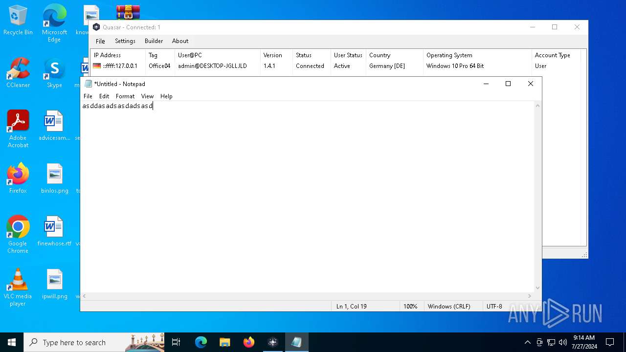Click in the Notepad text area

pos(307,196)
